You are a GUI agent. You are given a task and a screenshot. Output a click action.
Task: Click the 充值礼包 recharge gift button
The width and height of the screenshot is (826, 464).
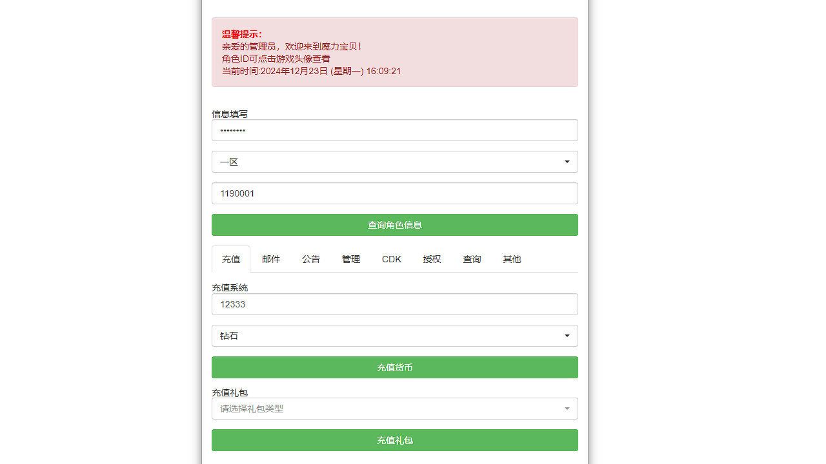tap(395, 440)
